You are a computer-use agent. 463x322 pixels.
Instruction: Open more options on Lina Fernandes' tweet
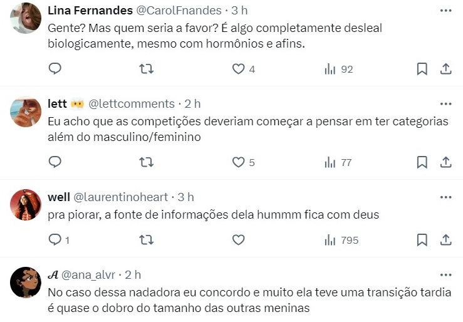(x=445, y=11)
